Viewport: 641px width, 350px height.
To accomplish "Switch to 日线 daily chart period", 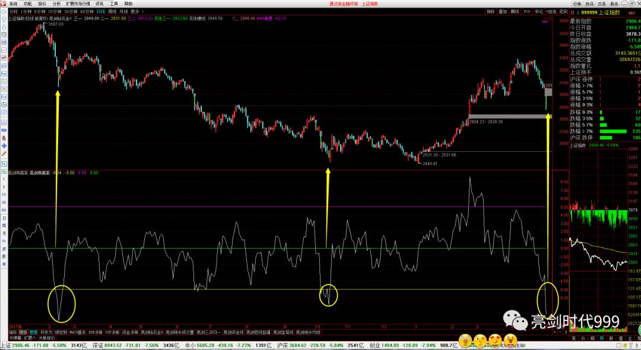I will [100, 11].
